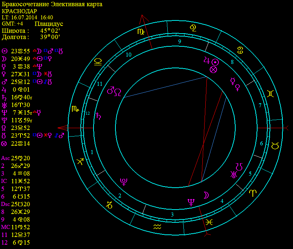Click the Mars glyph inside the chart wheel
Viewport: 293px width, 249px height.
coord(110,90)
